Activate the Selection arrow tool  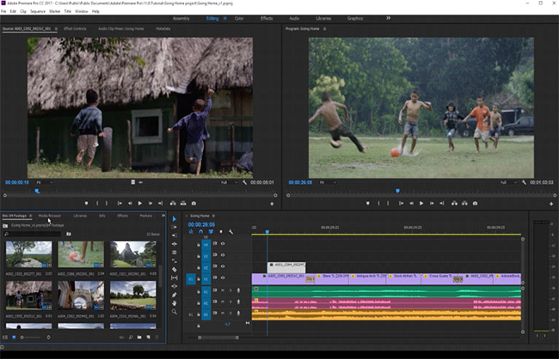click(174, 219)
